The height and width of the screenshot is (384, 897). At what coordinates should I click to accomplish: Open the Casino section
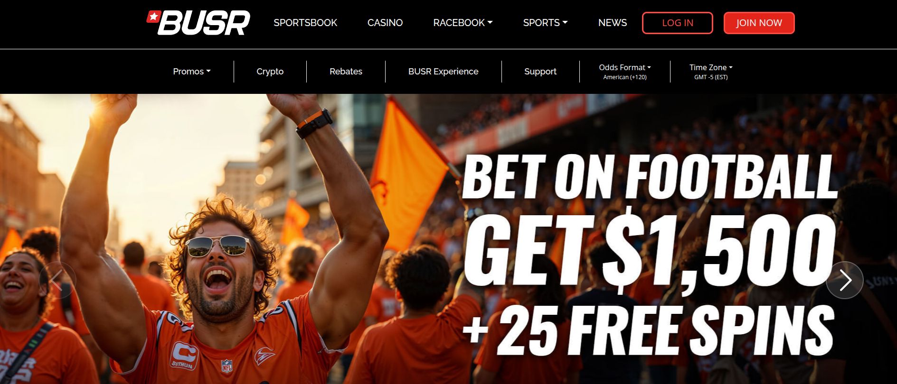click(x=385, y=23)
